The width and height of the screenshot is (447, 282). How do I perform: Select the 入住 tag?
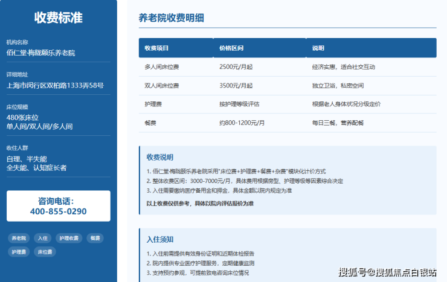(43, 238)
